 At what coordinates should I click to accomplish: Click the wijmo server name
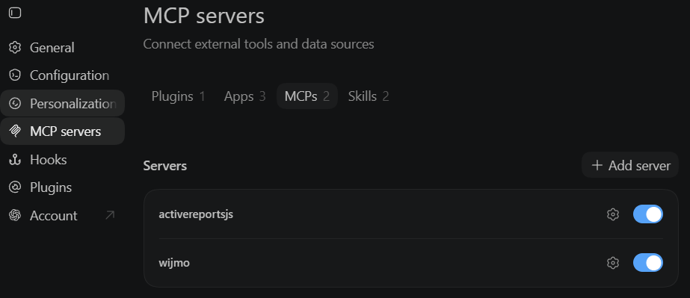(174, 263)
